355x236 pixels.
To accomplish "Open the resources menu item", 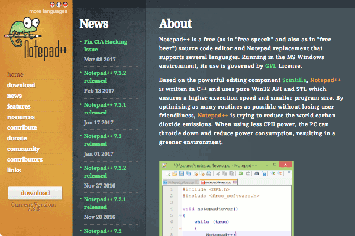I will pyautogui.click(x=21, y=117).
